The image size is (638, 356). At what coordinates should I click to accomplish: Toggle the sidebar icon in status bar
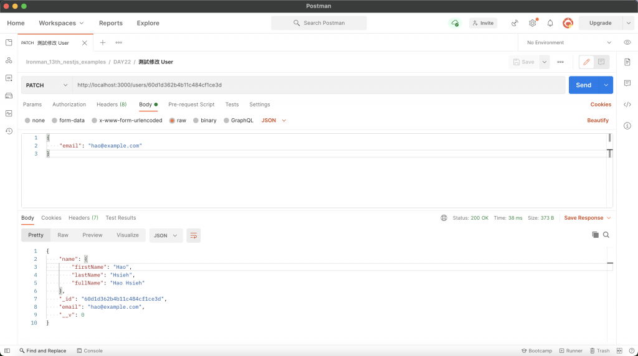tap(7, 351)
